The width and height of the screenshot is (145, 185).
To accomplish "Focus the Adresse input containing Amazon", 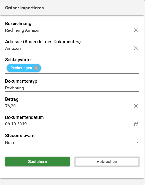I will (69, 48).
